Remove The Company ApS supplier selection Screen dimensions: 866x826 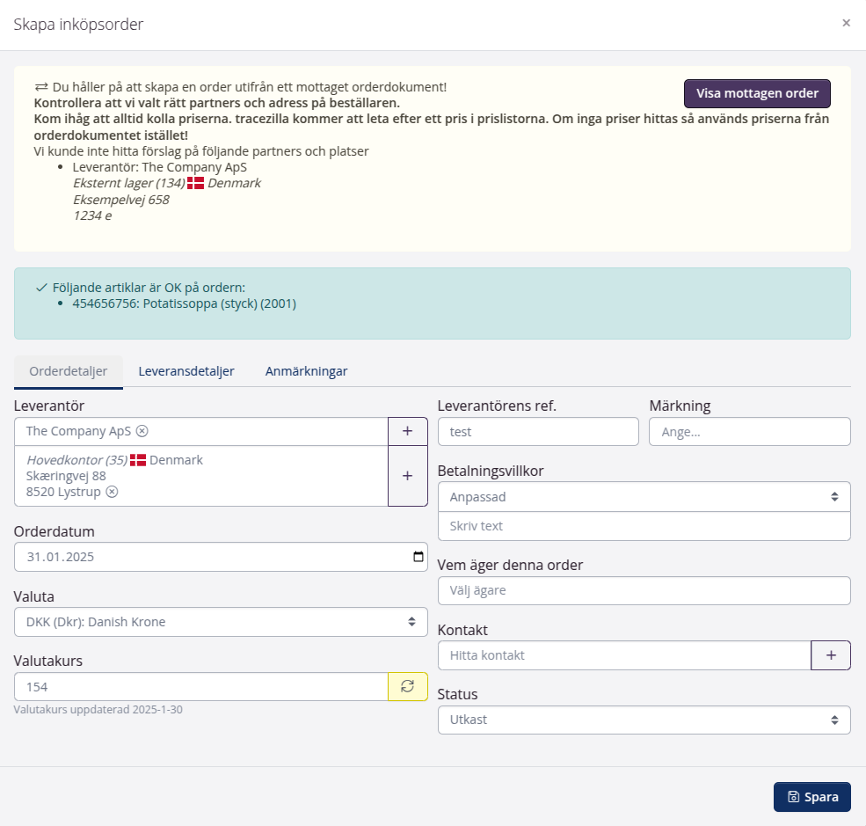[x=142, y=431]
